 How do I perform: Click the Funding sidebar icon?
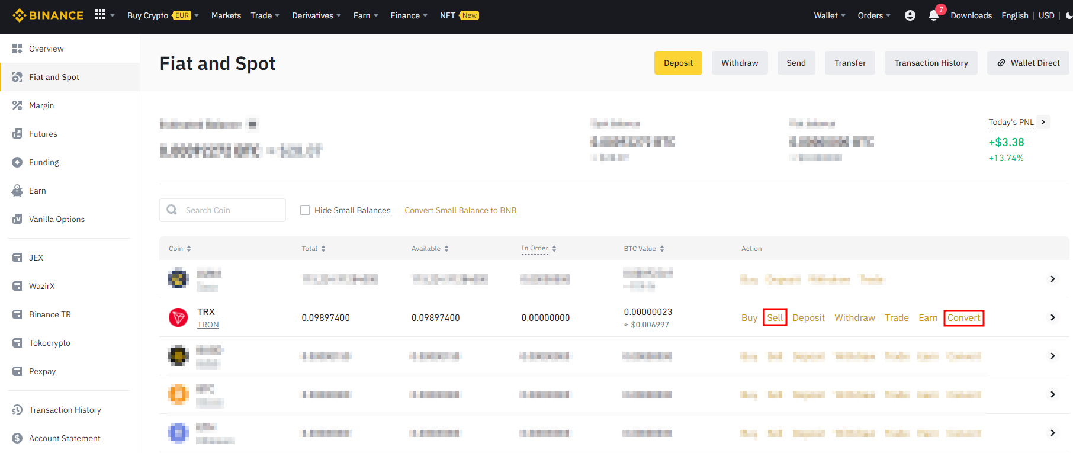click(x=17, y=162)
